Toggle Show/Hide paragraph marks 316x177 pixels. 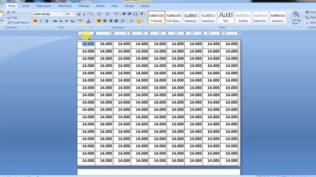(142, 14)
